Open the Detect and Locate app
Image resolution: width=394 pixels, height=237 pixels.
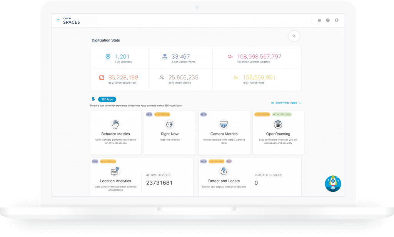click(224, 181)
